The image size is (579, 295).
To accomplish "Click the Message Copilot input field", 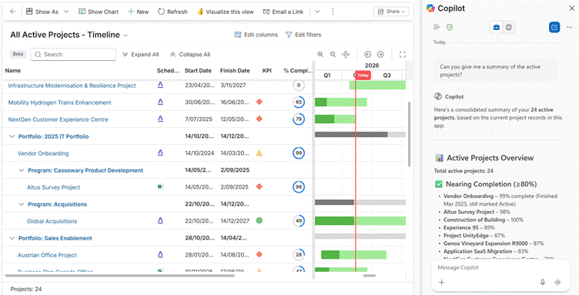I will [500, 267].
